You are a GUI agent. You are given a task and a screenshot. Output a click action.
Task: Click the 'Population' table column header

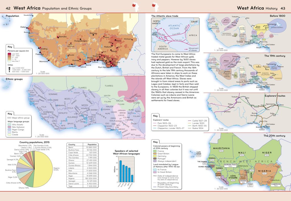(x=92, y=144)
